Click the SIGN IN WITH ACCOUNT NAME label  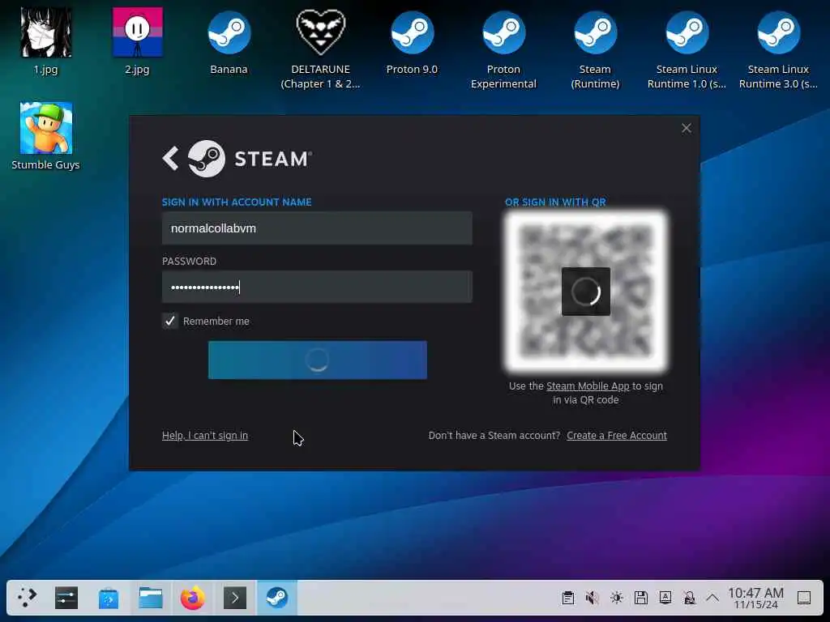[237, 202]
